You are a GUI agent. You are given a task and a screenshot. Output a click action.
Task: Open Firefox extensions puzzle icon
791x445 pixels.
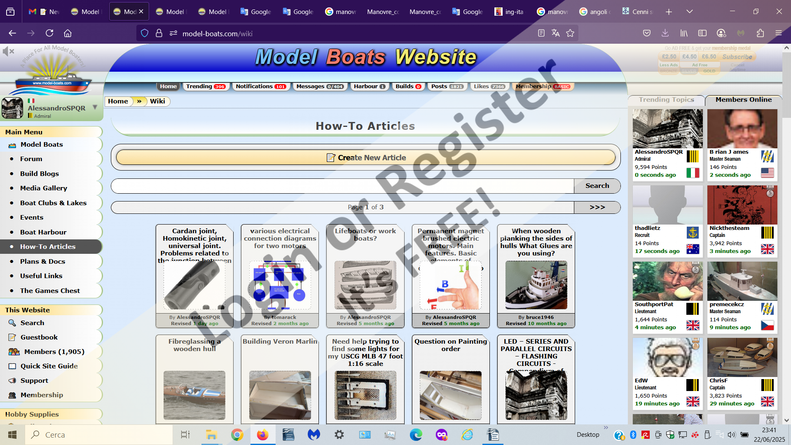(x=760, y=33)
